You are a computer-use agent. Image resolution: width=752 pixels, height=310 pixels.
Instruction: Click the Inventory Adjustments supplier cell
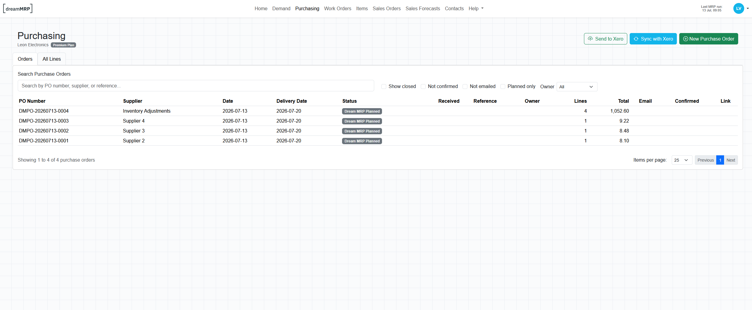(147, 111)
